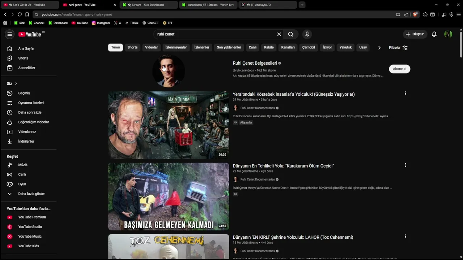Open the notifications bell
463x260 pixels.
434,34
